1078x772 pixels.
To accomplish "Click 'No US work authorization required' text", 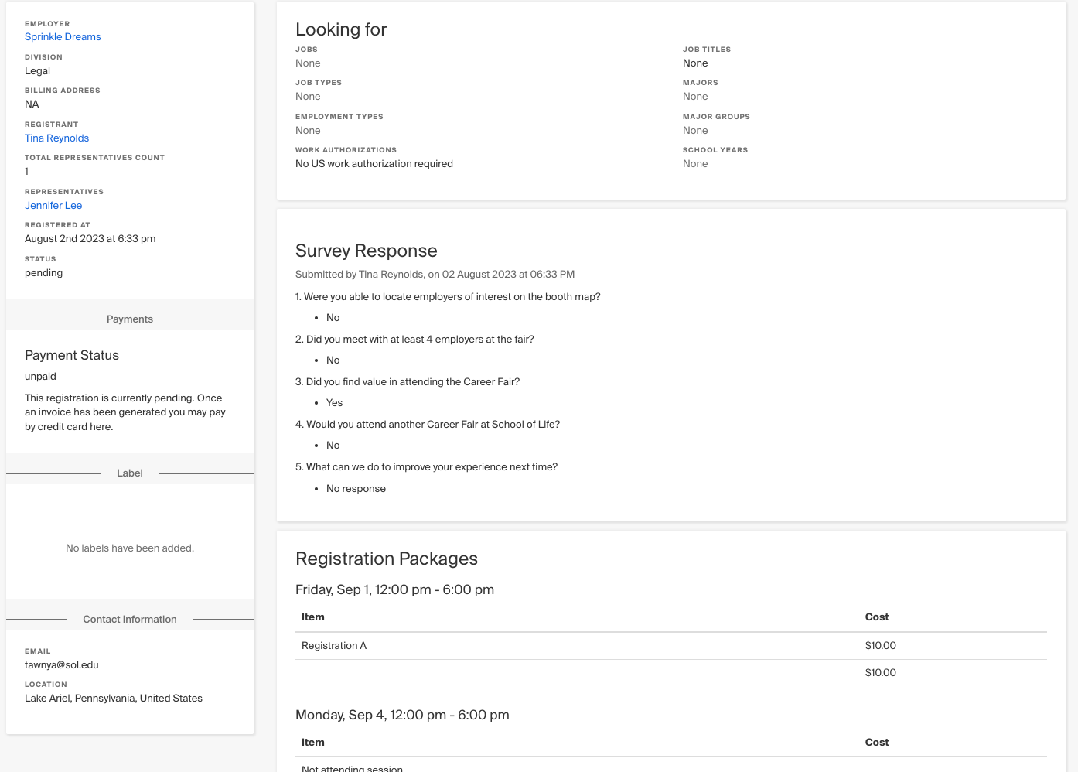I will (x=374, y=164).
